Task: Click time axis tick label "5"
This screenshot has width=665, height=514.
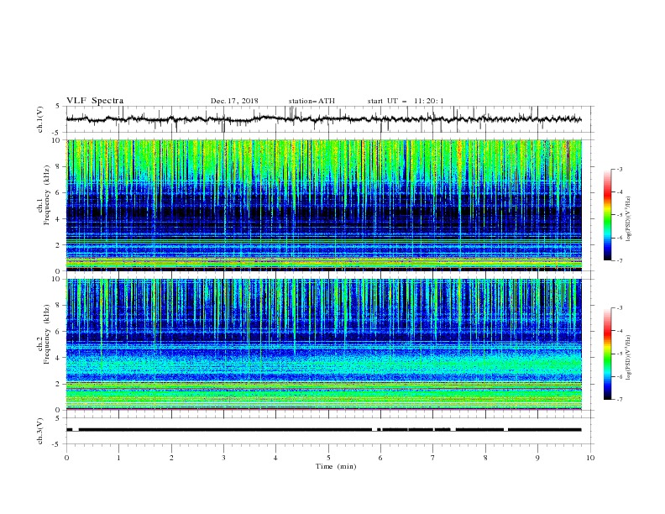Action: click(328, 458)
